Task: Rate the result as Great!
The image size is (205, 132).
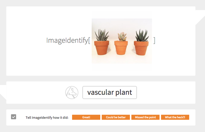Action: 86,117
